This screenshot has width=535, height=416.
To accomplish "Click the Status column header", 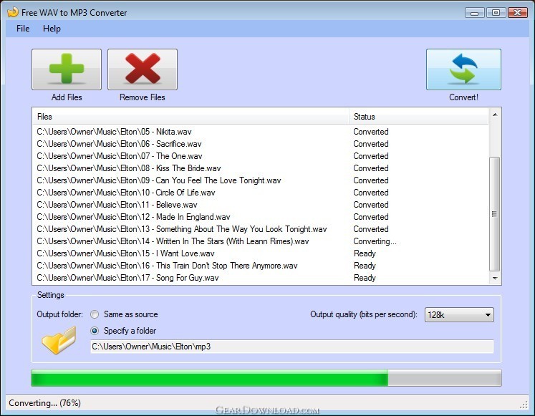I will (419, 117).
